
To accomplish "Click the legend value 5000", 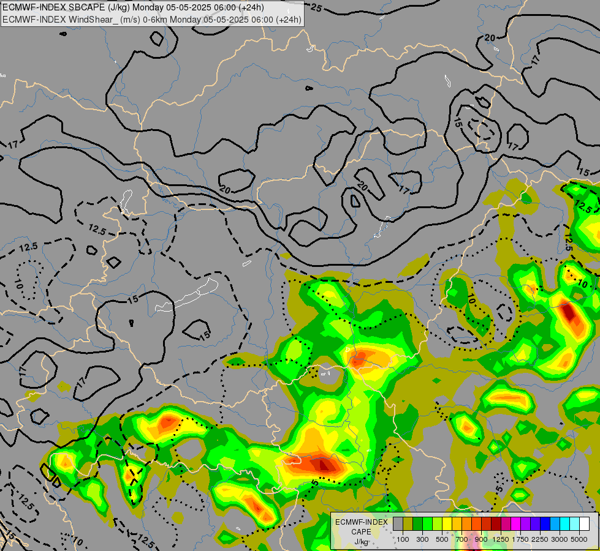I will coord(579,539).
